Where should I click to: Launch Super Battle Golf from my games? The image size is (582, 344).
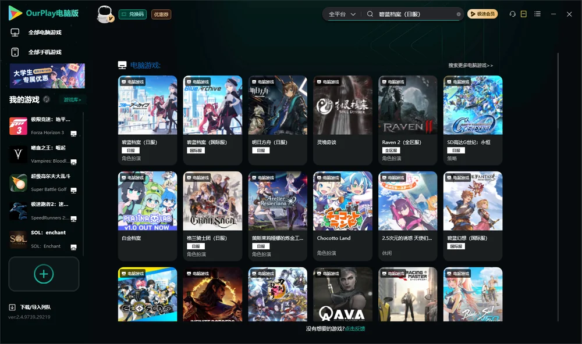tap(44, 182)
